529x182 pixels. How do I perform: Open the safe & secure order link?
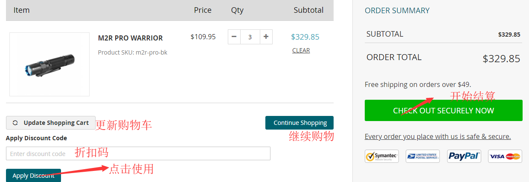pos(437,136)
